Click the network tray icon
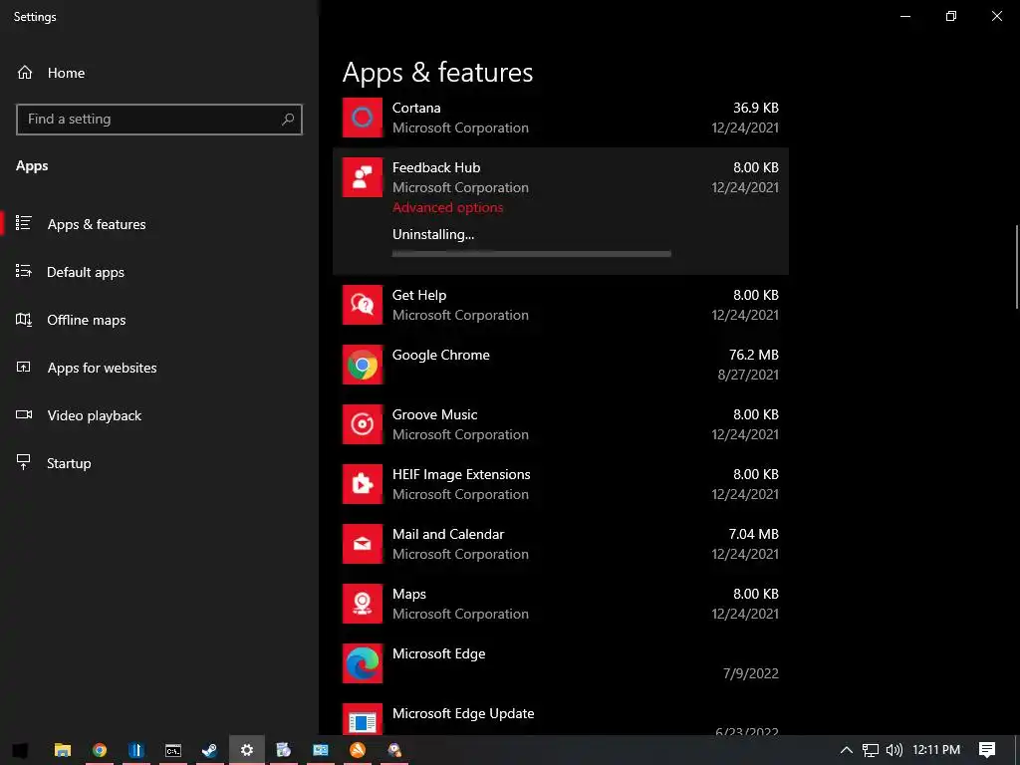Screen dimensions: 1020x765 tap(871, 750)
